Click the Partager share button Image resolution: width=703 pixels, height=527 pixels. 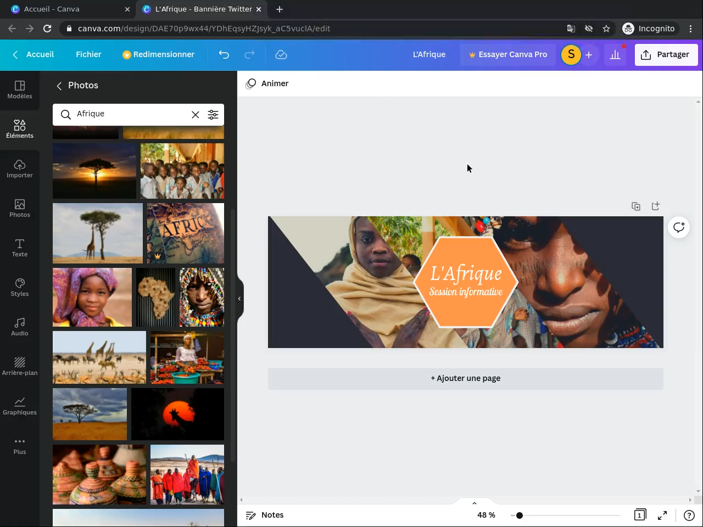(666, 54)
